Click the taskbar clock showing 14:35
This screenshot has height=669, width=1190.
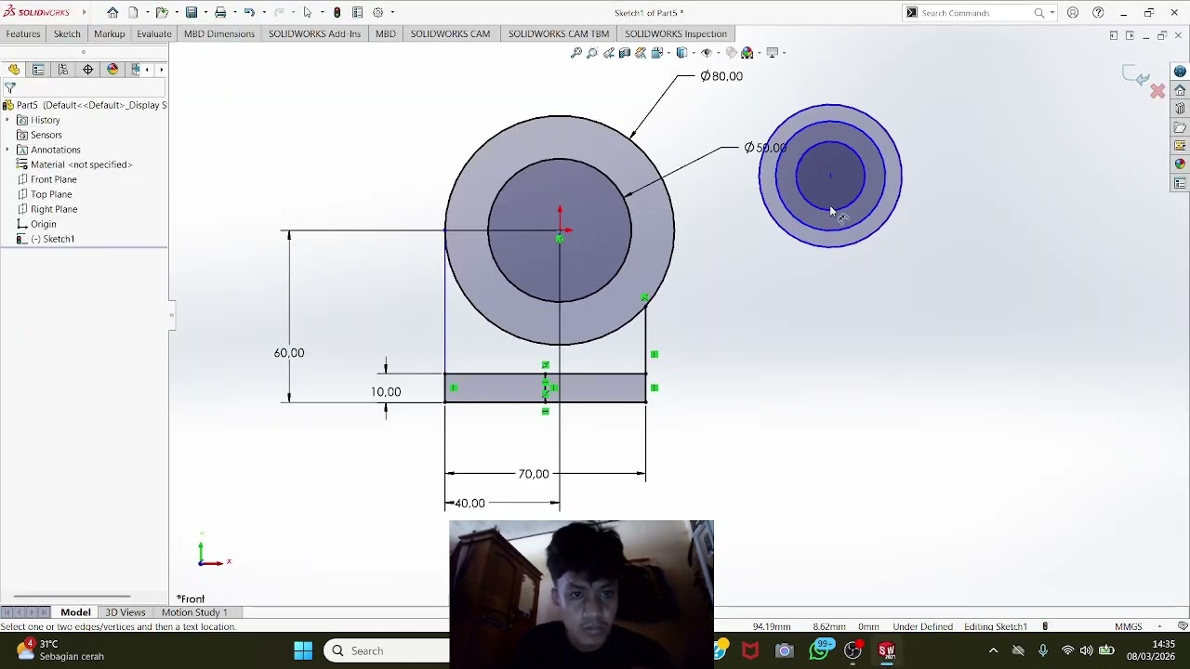(1151, 650)
